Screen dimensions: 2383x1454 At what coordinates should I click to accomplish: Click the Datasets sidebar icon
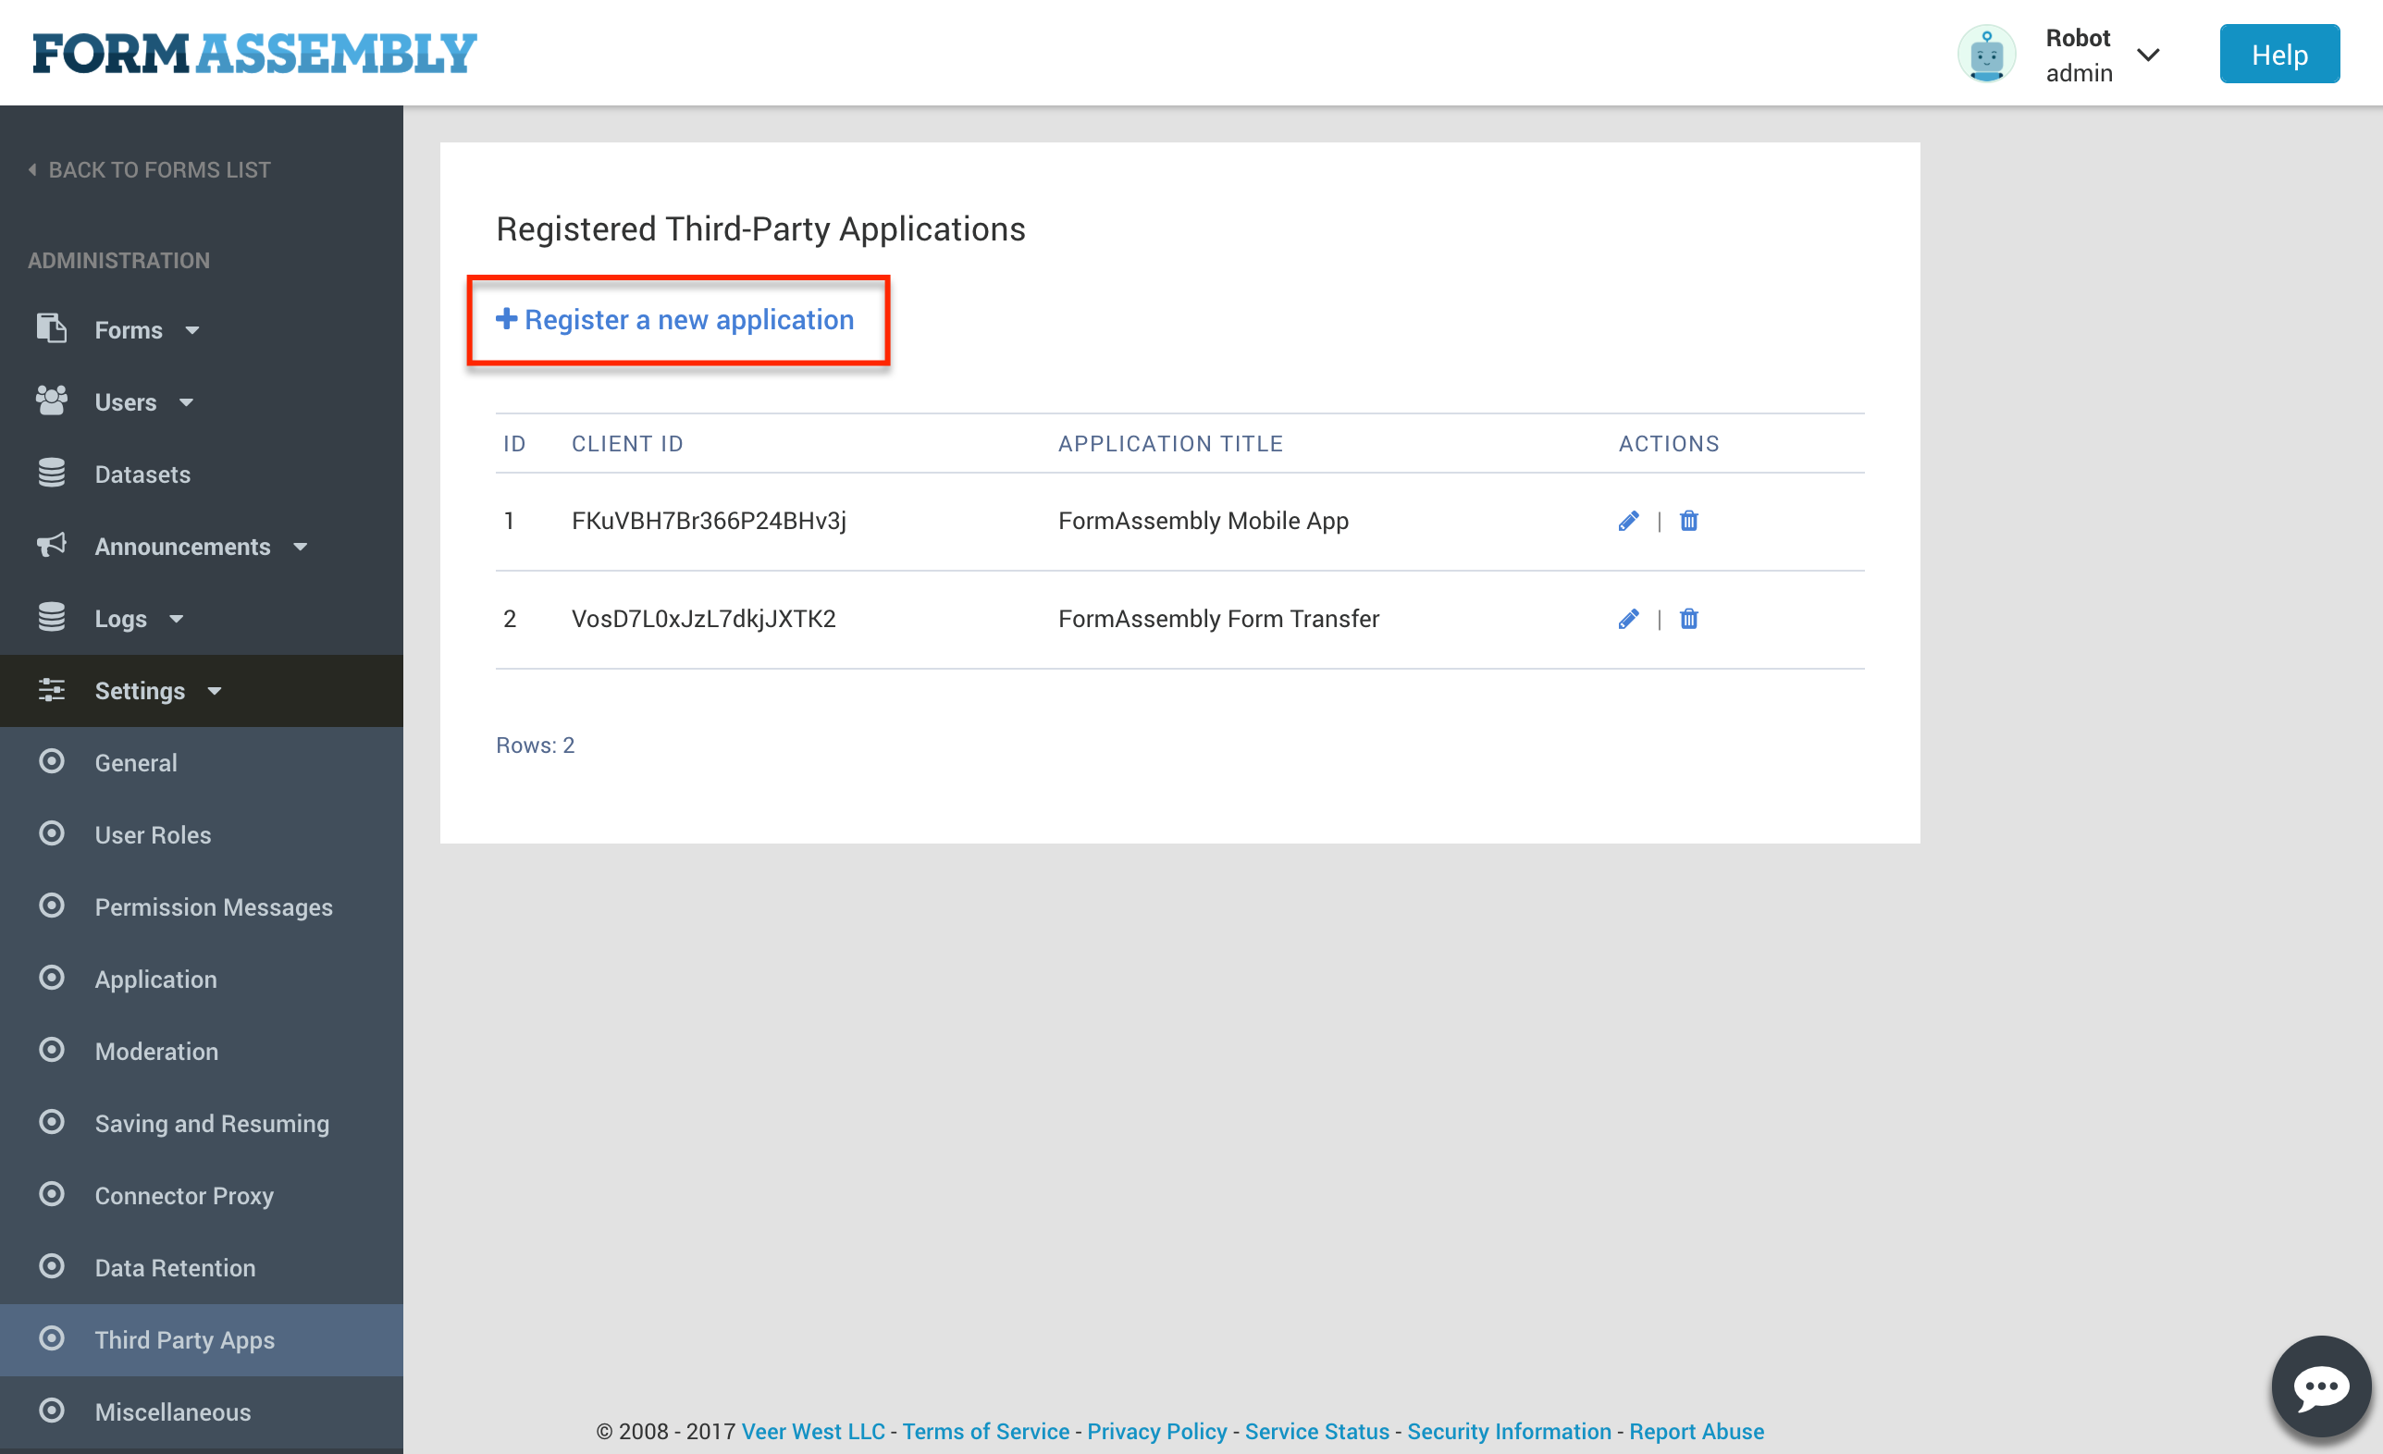[51, 474]
